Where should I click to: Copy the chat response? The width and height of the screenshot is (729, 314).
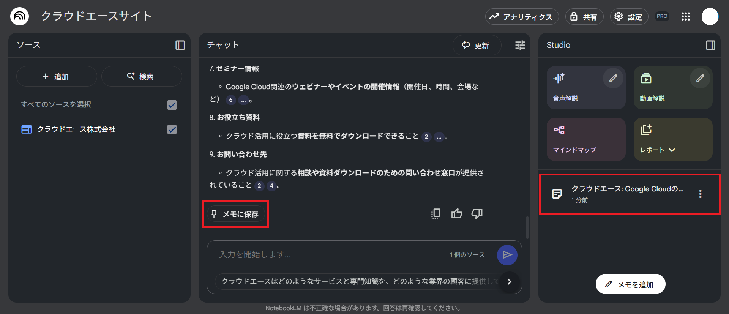pyautogui.click(x=436, y=214)
